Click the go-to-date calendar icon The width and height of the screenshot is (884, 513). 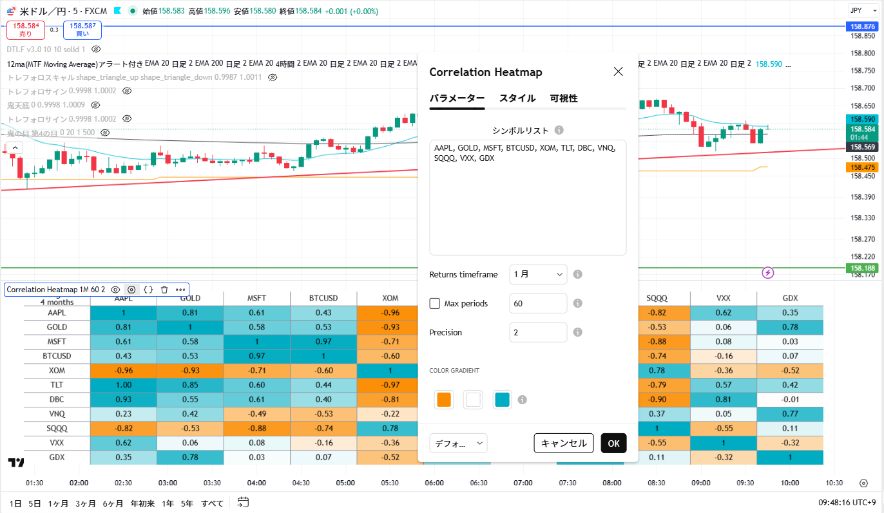pos(243,502)
